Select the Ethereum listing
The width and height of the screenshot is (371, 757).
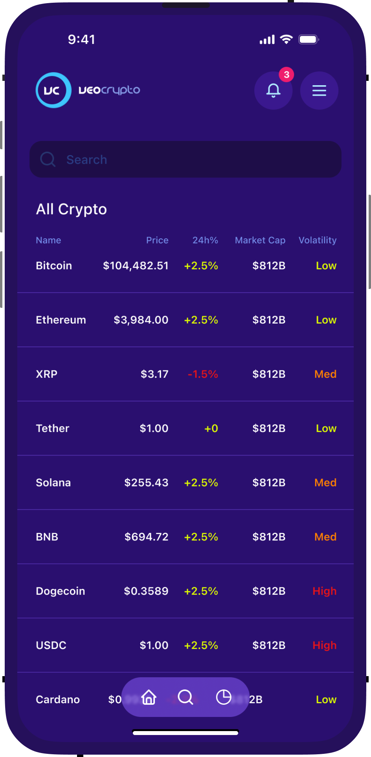click(61, 320)
